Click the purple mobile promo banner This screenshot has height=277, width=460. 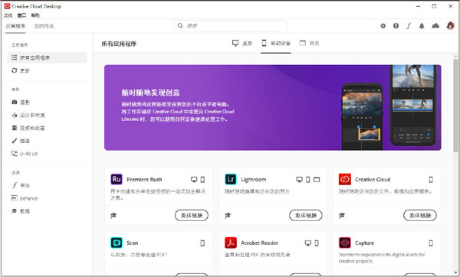point(272,107)
